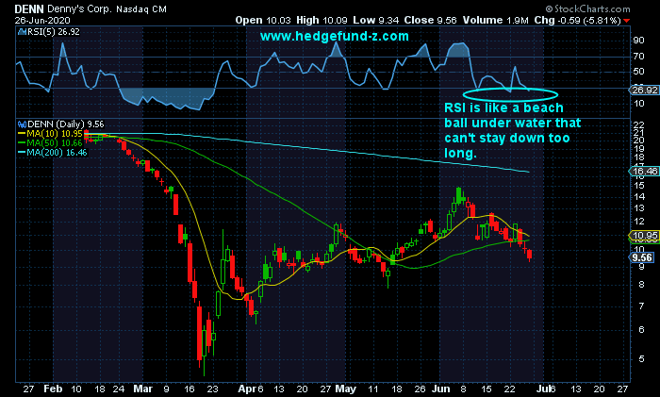Screen dimensions: 660x397
Task: Click the 26-Jun-2020 chart date
Action: coord(42,20)
